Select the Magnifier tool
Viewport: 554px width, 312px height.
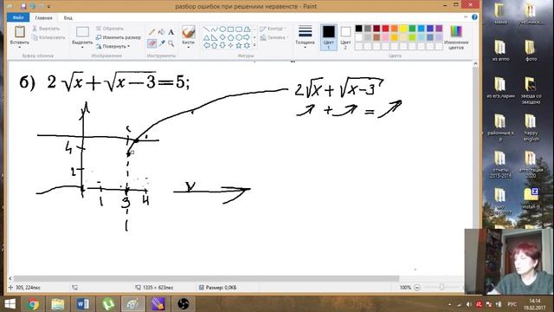pos(171,43)
